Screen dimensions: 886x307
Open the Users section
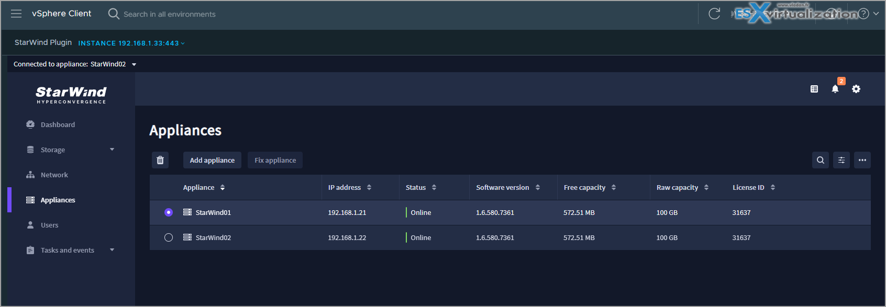click(50, 225)
